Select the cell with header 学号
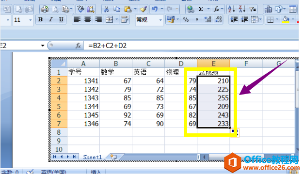 [83, 72]
